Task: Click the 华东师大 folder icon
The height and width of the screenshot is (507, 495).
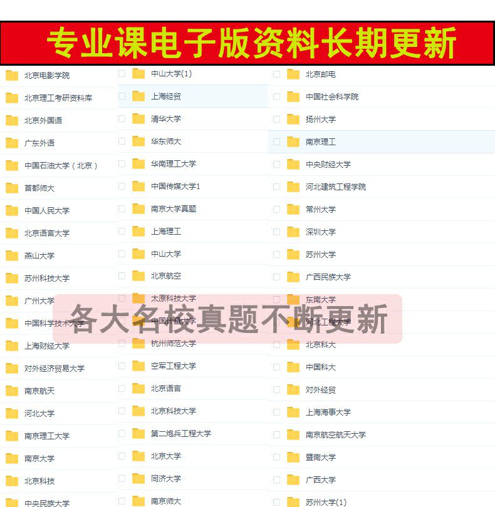Action: tap(138, 141)
